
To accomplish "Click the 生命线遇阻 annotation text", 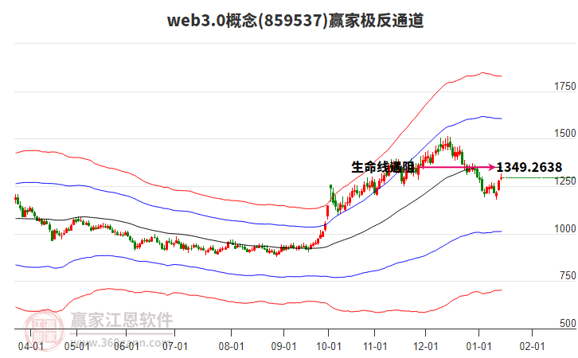I will click(x=383, y=167).
